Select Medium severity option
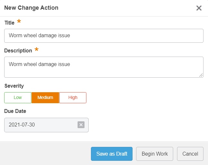Screen dimensions: 208x165 click(45, 98)
